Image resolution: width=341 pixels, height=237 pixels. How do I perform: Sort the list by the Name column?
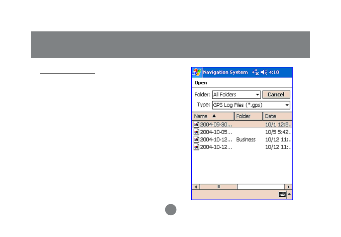pos(213,116)
